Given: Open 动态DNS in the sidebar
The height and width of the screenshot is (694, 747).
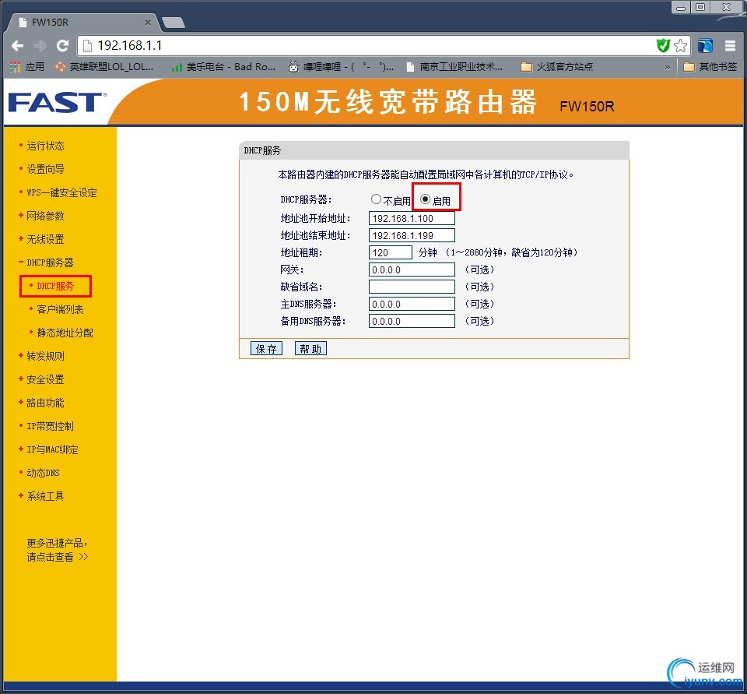Looking at the screenshot, I should point(43,473).
